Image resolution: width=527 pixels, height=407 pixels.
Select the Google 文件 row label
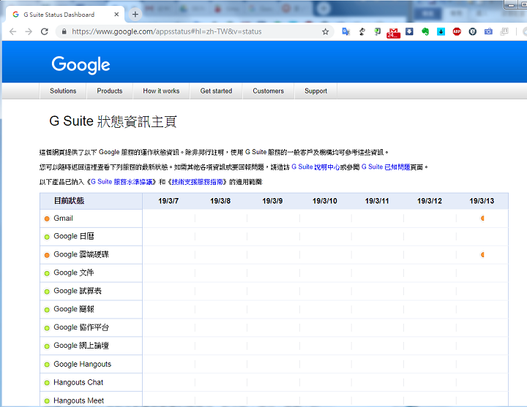coord(74,273)
